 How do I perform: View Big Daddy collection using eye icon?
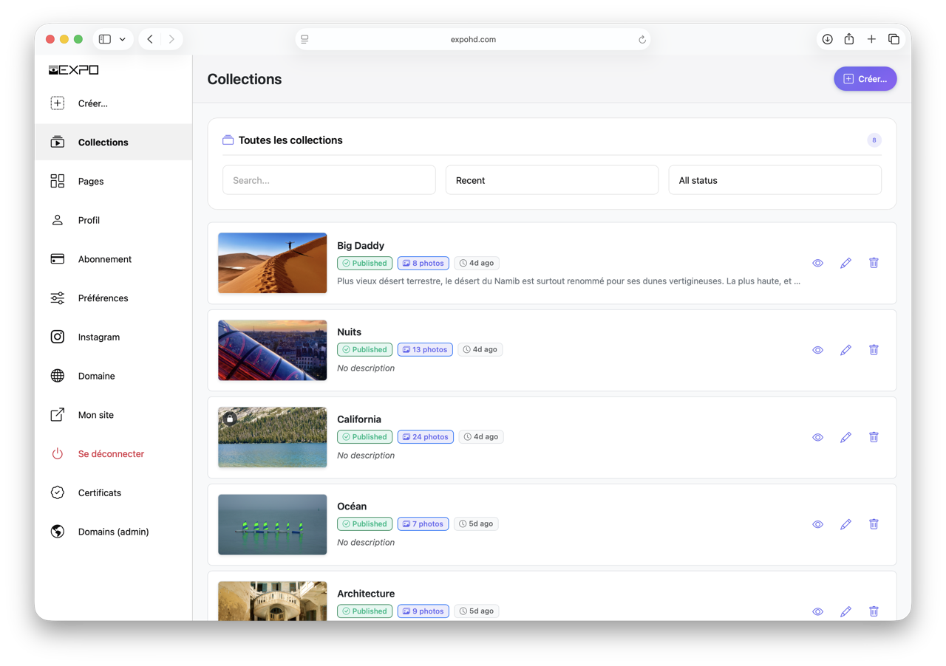pos(817,263)
